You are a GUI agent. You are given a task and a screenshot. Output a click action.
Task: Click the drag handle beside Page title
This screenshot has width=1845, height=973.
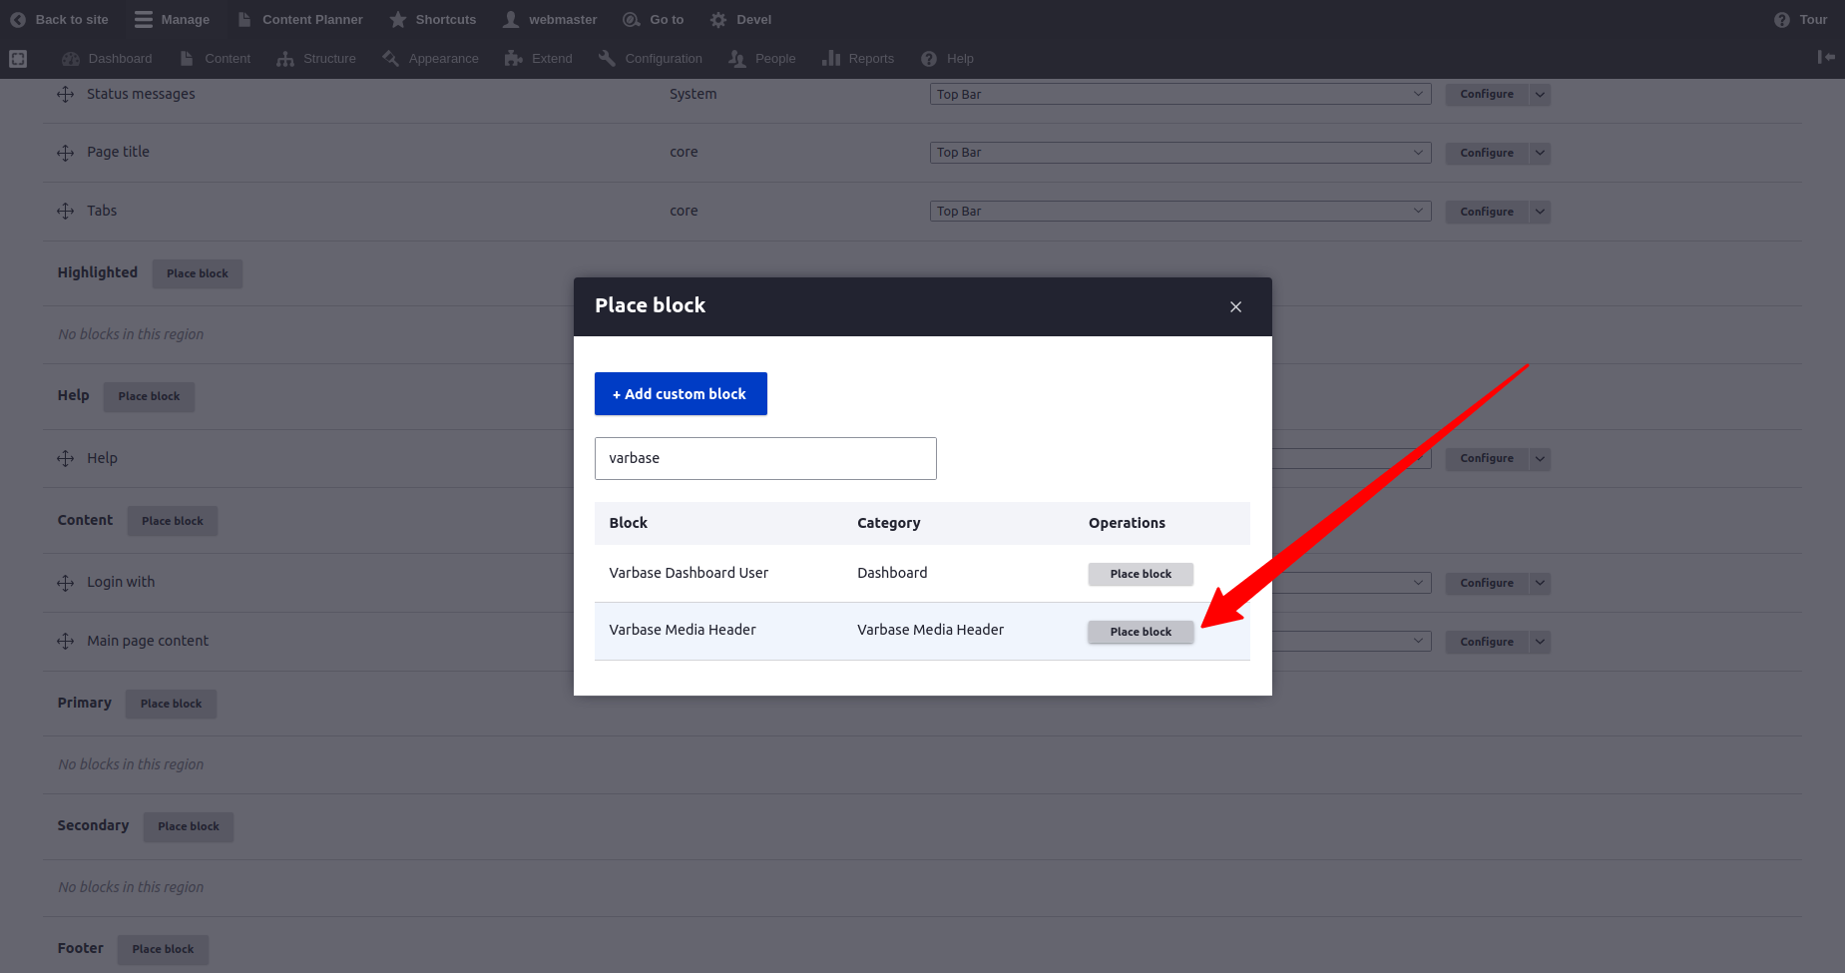66,153
